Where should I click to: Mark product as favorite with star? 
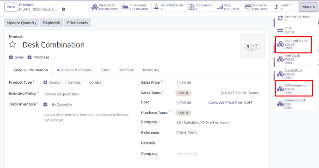point(12,44)
